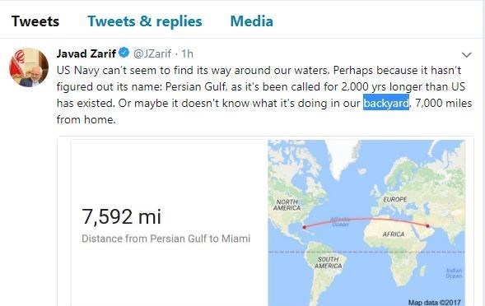Screen dimensions: 485x306
Task: Click the highlighted word backyard
Action: click(x=386, y=103)
